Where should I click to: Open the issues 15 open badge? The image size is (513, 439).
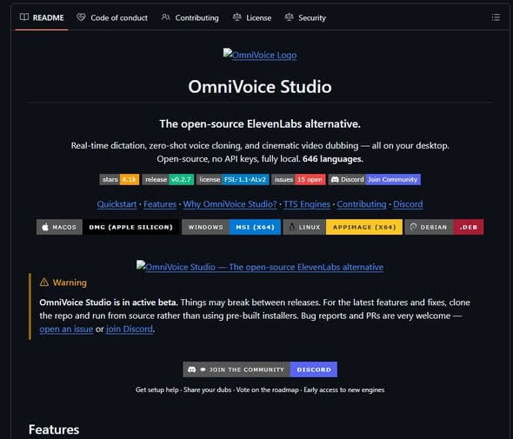298,180
